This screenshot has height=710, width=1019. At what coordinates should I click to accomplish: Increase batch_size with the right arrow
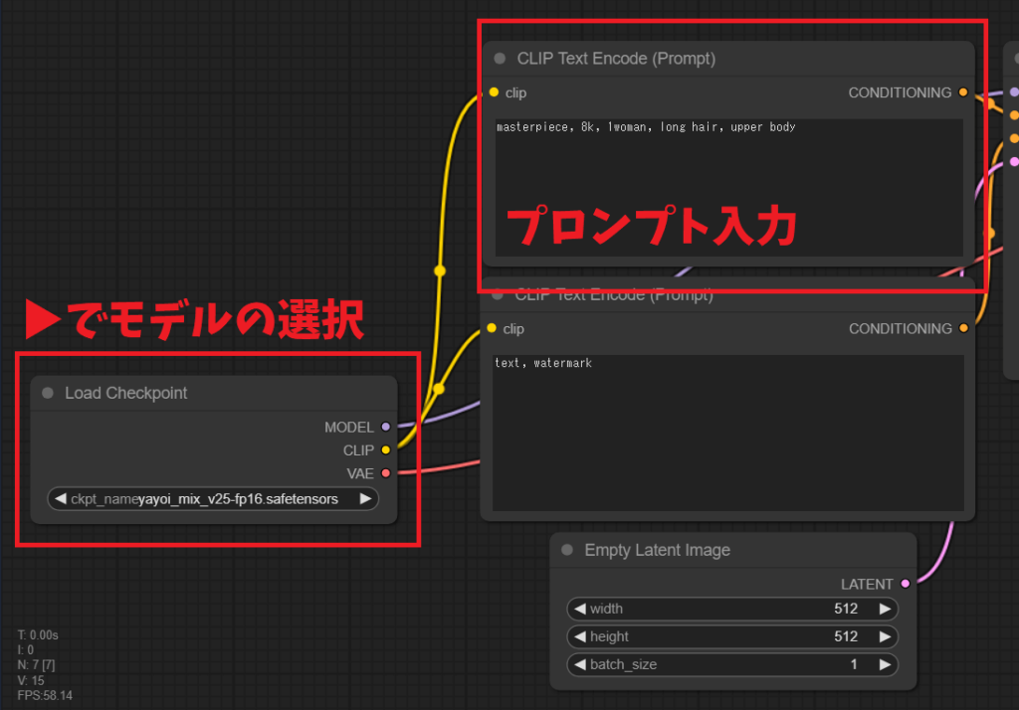coord(885,664)
